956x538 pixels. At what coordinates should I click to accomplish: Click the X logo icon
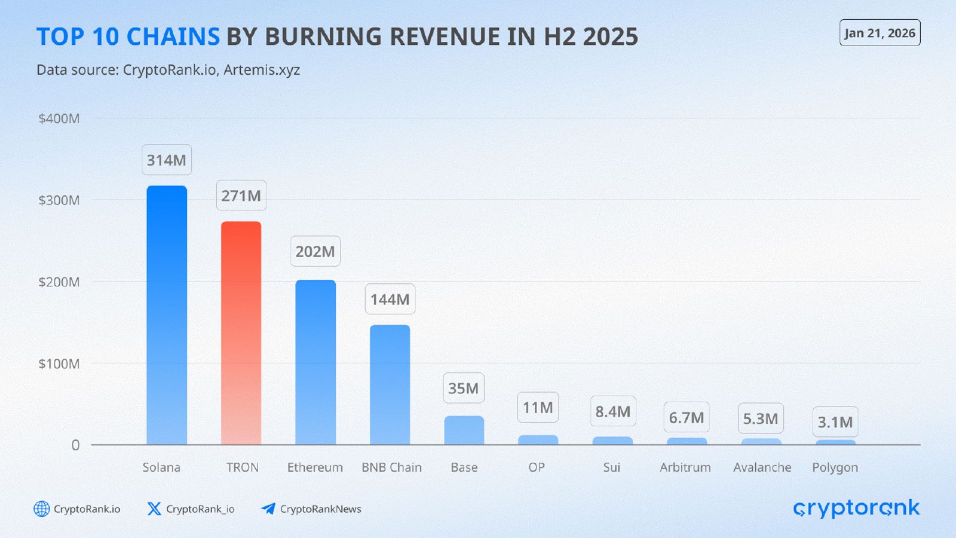(154, 509)
